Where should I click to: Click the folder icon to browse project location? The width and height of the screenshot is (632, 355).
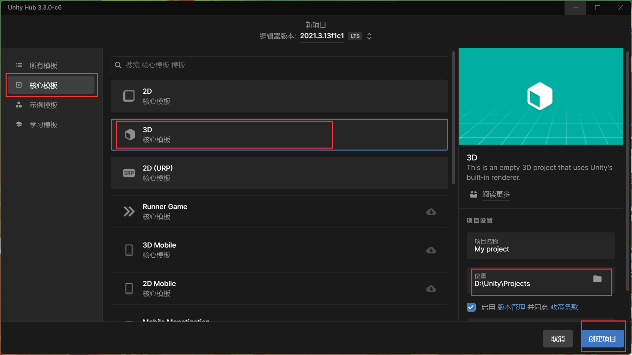(x=597, y=279)
